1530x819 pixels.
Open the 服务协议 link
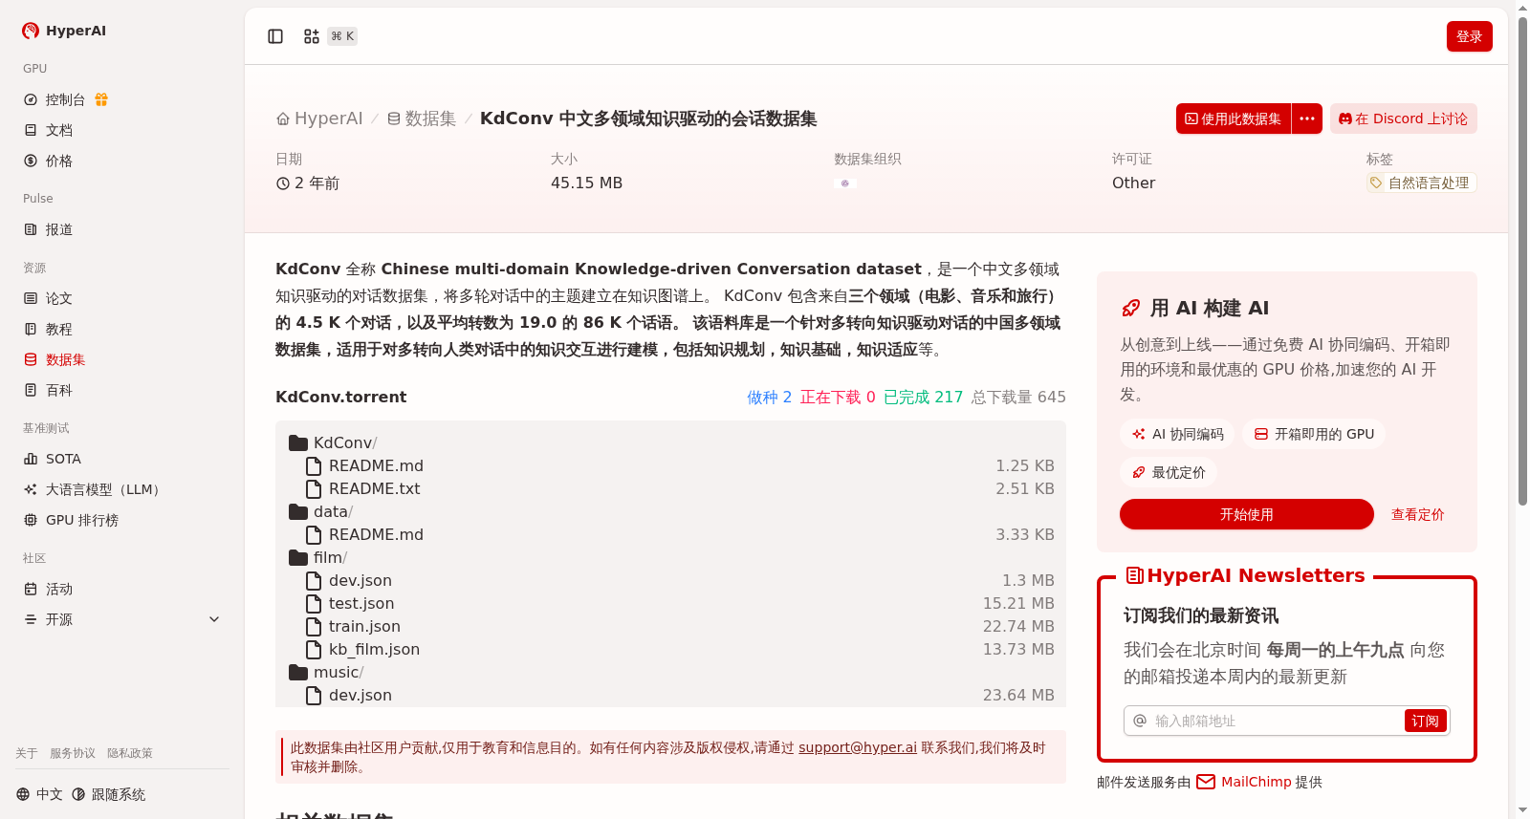pyautogui.click(x=73, y=753)
